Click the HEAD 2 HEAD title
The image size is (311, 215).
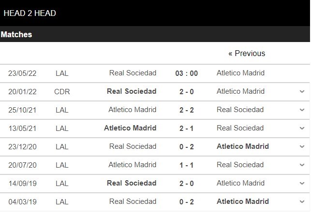30,13
